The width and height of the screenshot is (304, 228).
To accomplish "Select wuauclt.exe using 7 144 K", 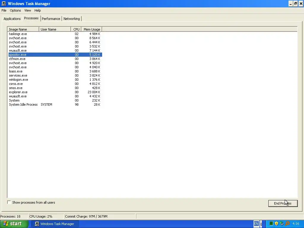I will tap(55, 50).
